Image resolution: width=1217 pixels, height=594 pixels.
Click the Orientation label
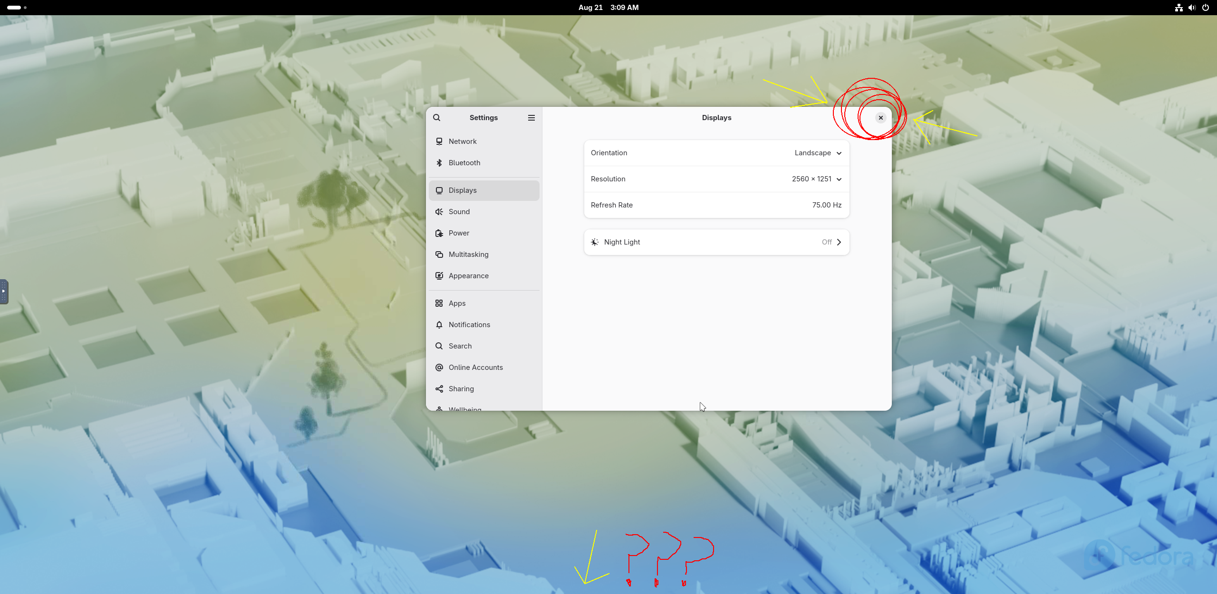pyautogui.click(x=609, y=153)
